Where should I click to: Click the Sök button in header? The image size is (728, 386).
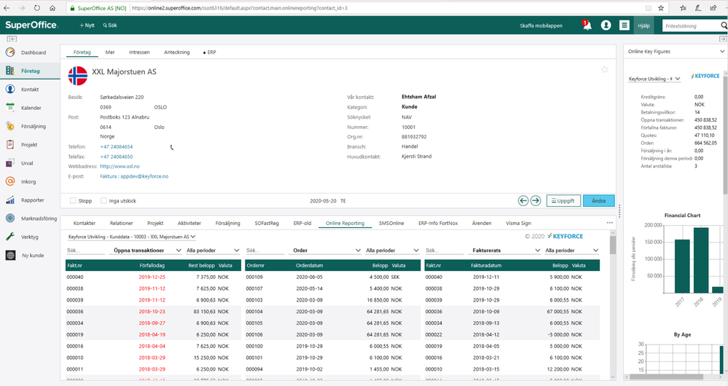[x=110, y=25]
